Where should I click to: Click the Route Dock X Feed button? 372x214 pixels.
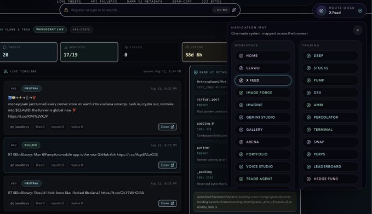pyautogui.click(x=340, y=10)
